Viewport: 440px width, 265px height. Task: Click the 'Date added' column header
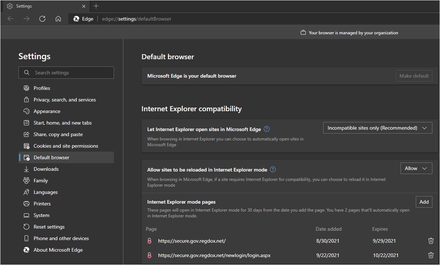click(x=329, y=229)
